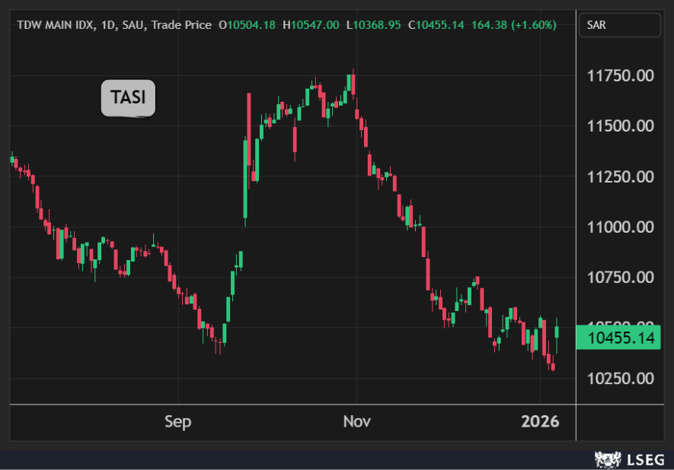The width and height of the screenshot is (674, 470).
Task: Click the latest green candle on the chart
Action: click(x=557, y=332)
